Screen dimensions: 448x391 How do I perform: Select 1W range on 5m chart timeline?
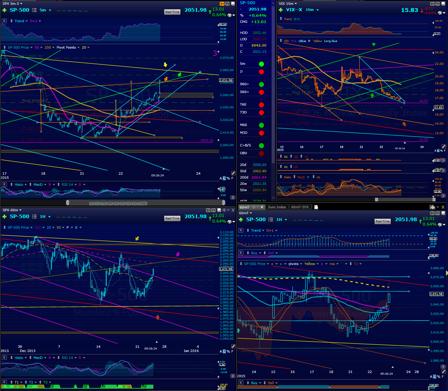coord(128,203)
